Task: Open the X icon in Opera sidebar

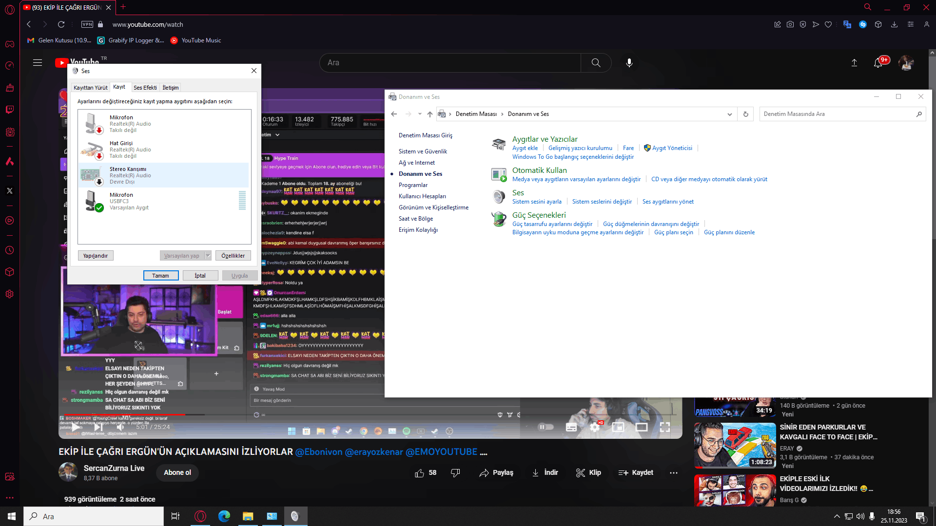Action: (x=10, y=191)
